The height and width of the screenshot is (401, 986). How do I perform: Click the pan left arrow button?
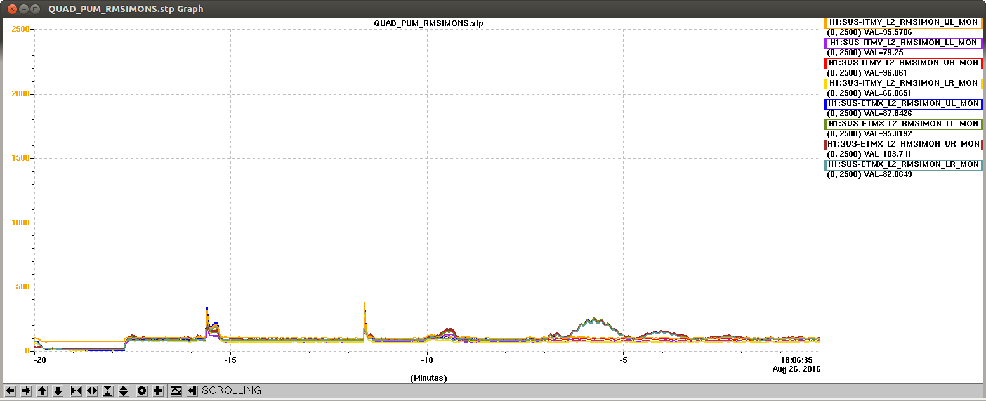[x=11, y=391]
